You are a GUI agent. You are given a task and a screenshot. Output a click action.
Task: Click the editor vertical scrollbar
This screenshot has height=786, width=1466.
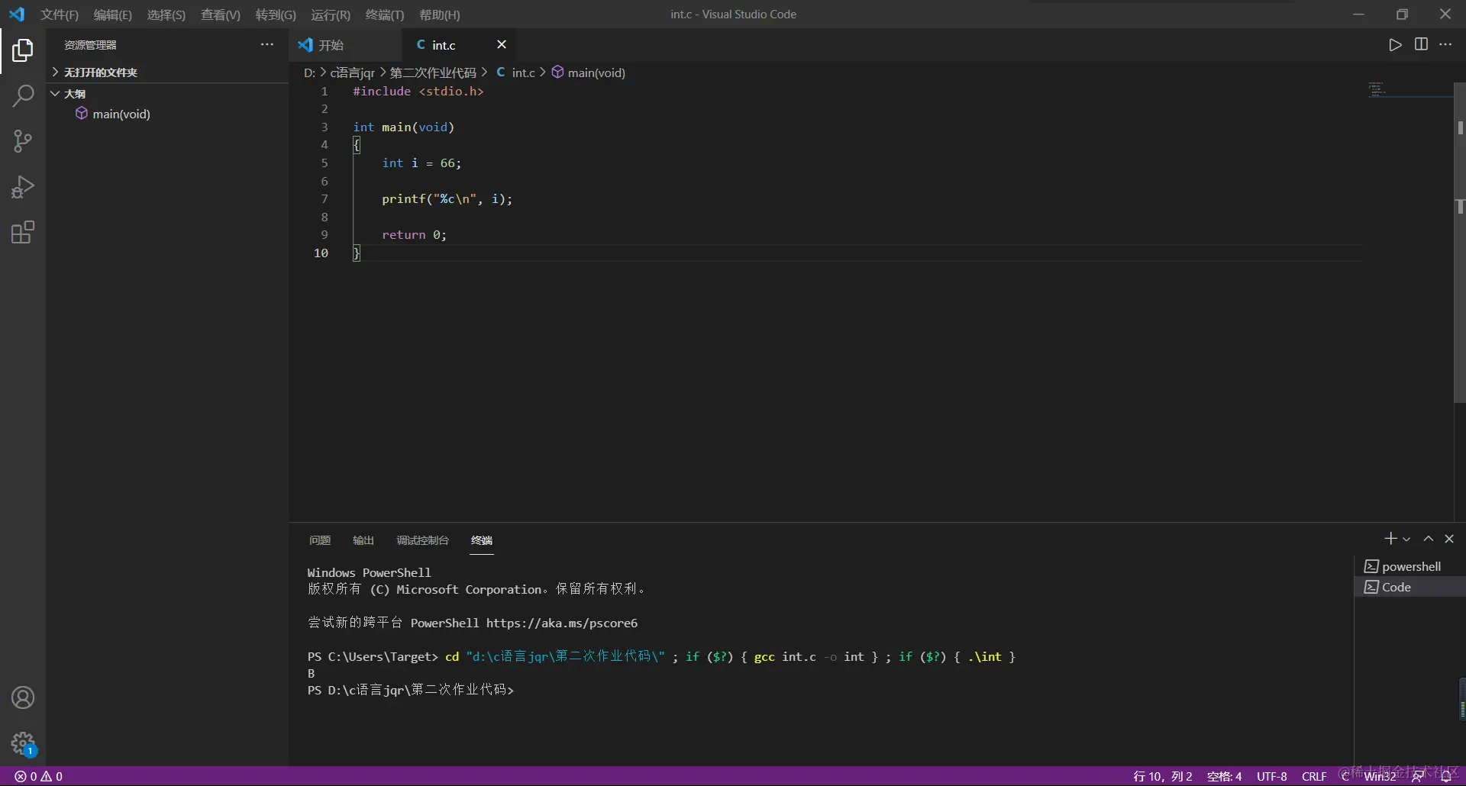coord(1460,243)
